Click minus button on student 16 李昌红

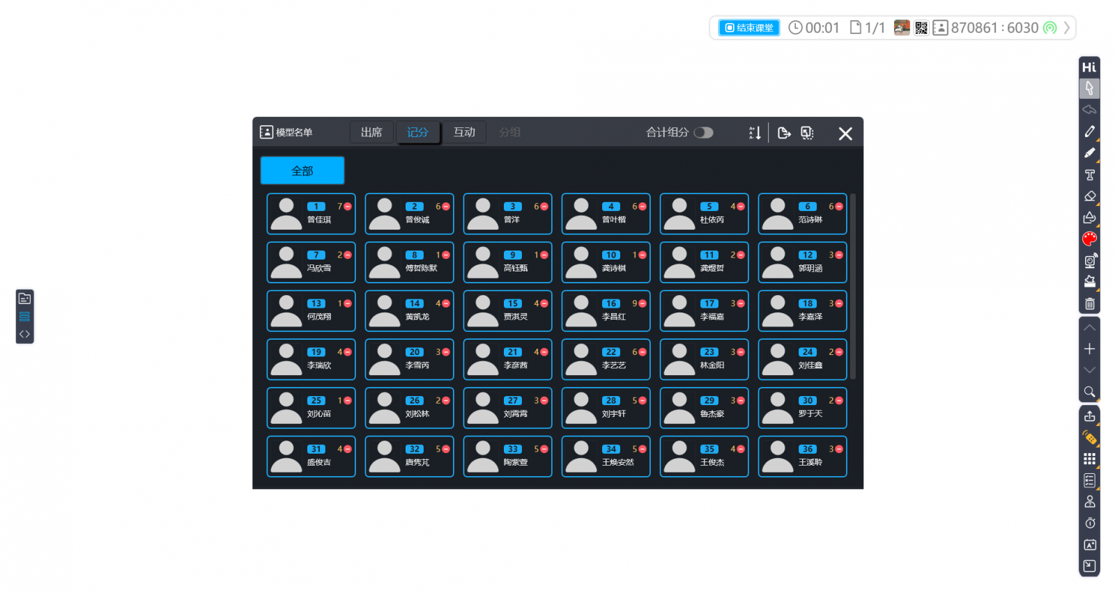point(643,304)
